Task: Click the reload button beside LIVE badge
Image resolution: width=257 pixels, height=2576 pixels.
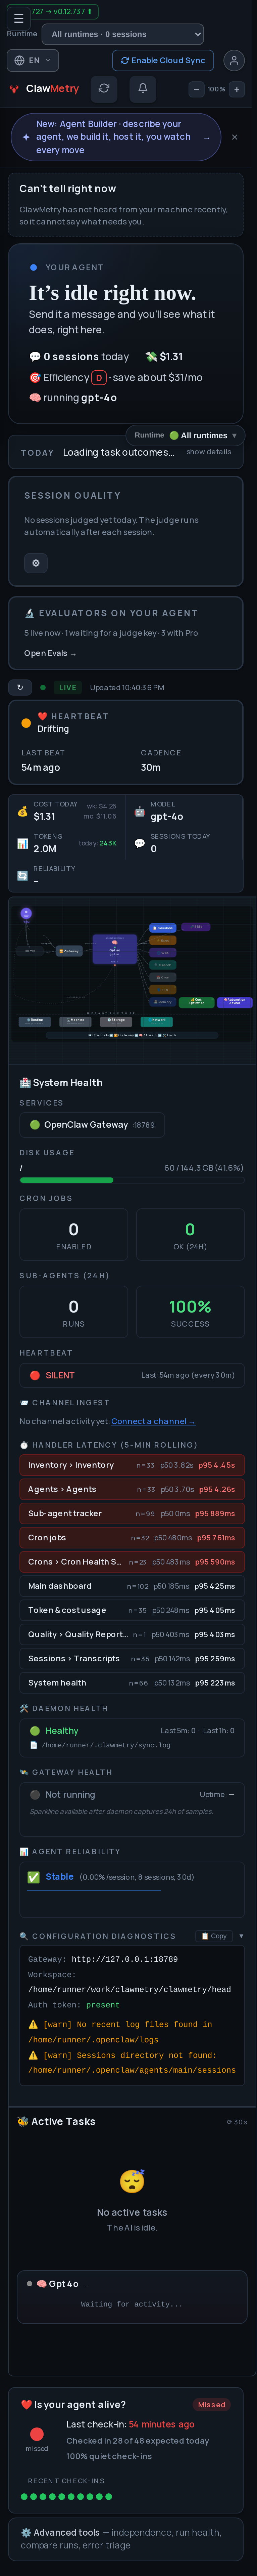Action: pos(19,687)
